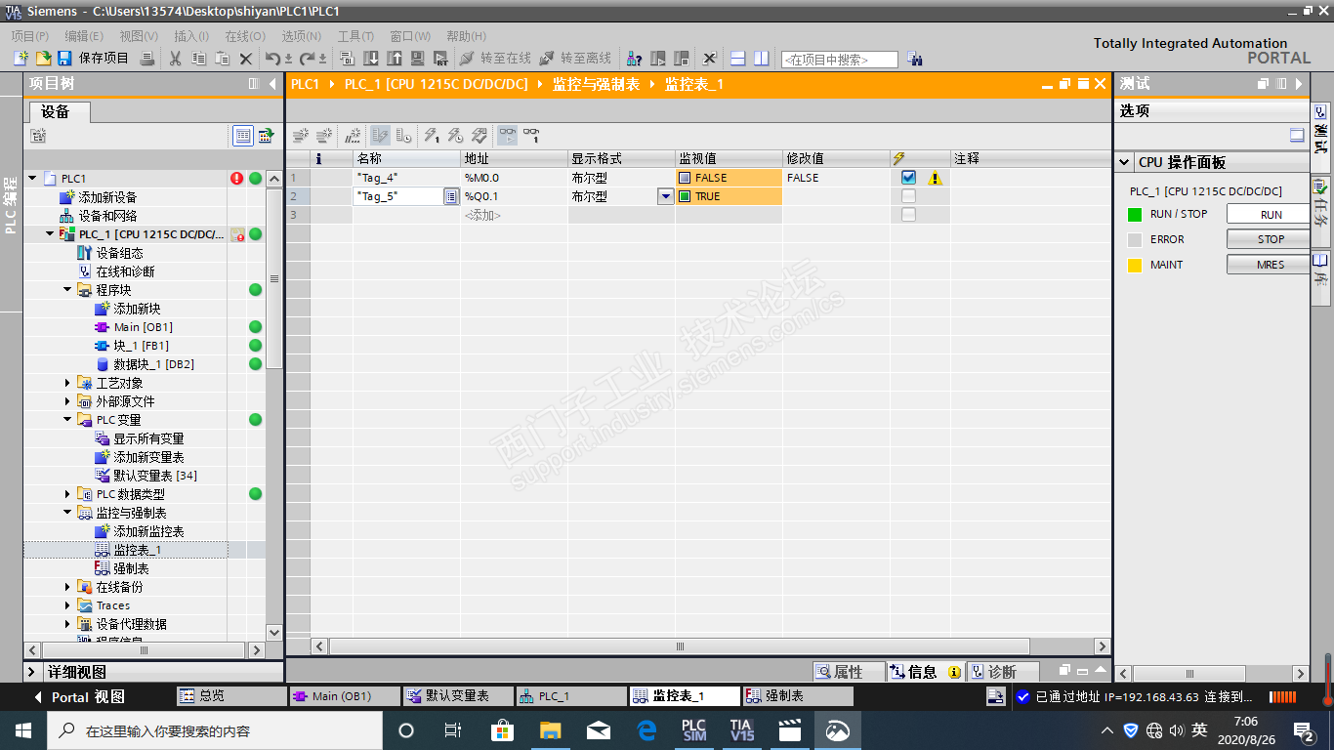1334x750 pixels.
Task: Open the 工具(T) menu
Action: click(356, 36)
